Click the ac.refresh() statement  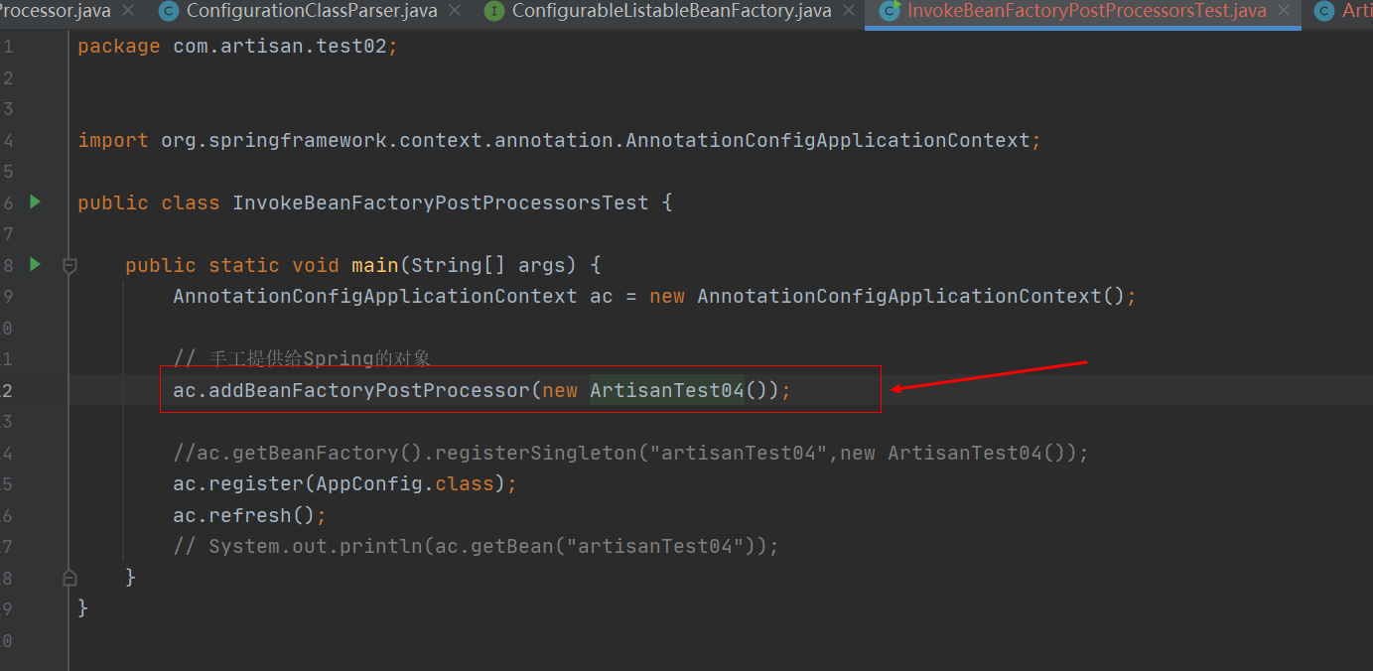(249, 515)
